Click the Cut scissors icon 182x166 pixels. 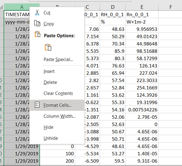[37, 13]
